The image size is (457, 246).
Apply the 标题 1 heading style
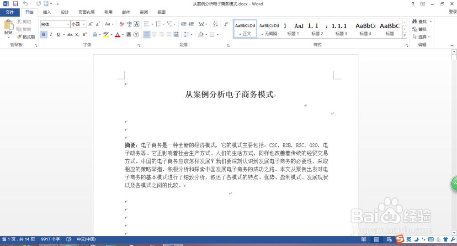pos(293,29)
